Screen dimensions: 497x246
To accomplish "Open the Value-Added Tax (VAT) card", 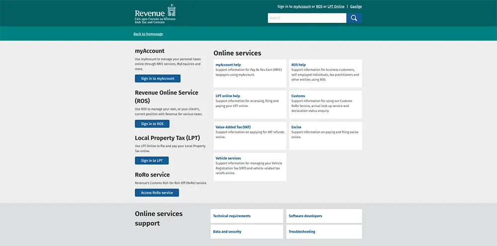I will tap(250, 136).
